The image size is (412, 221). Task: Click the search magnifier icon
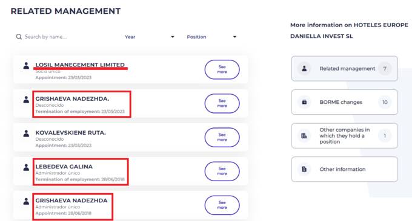tap(19, 37)
